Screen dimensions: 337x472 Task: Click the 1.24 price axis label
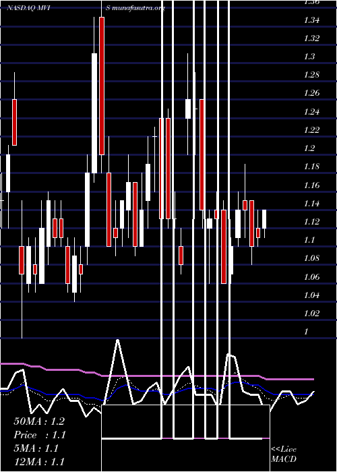(311, 112)
